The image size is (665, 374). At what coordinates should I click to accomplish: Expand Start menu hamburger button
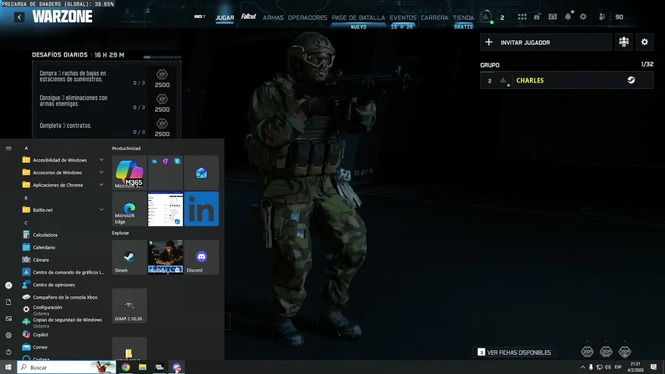pos(8,148)
